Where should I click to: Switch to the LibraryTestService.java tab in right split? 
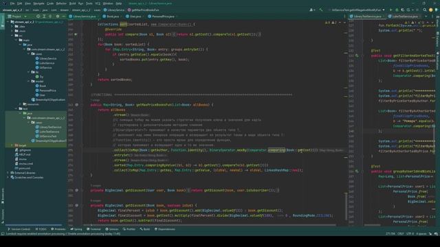point(367,16)
